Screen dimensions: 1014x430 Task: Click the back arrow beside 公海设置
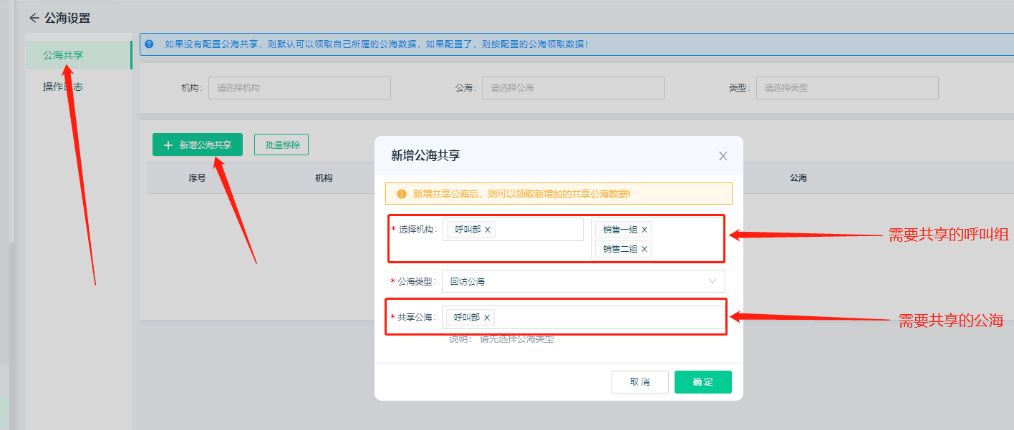point(34,18)
